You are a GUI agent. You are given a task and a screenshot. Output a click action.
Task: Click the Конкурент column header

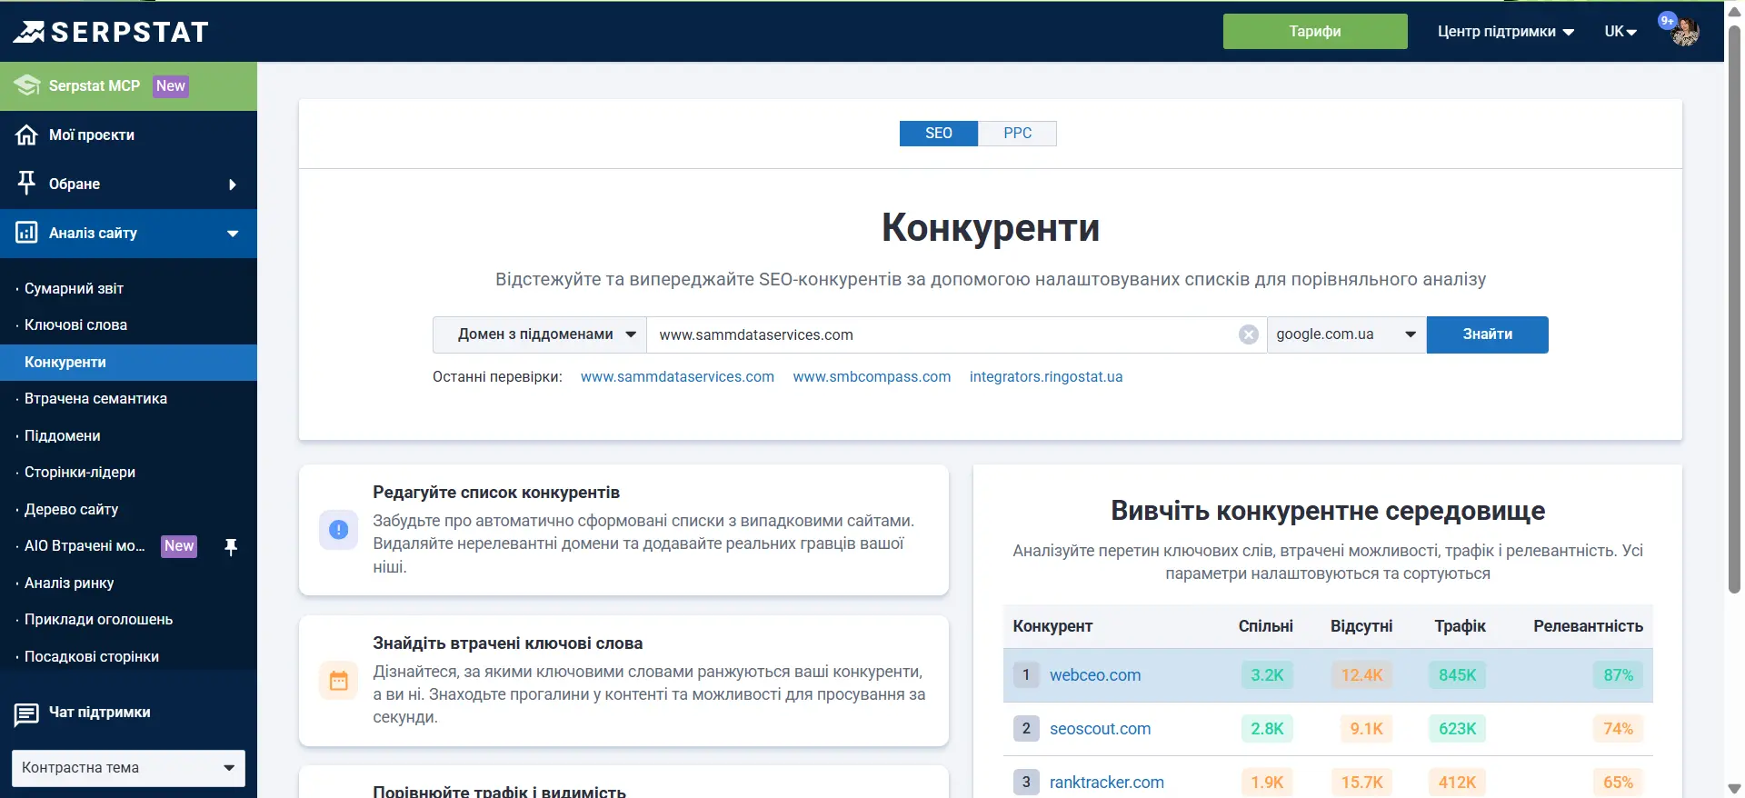point(1052,626)
